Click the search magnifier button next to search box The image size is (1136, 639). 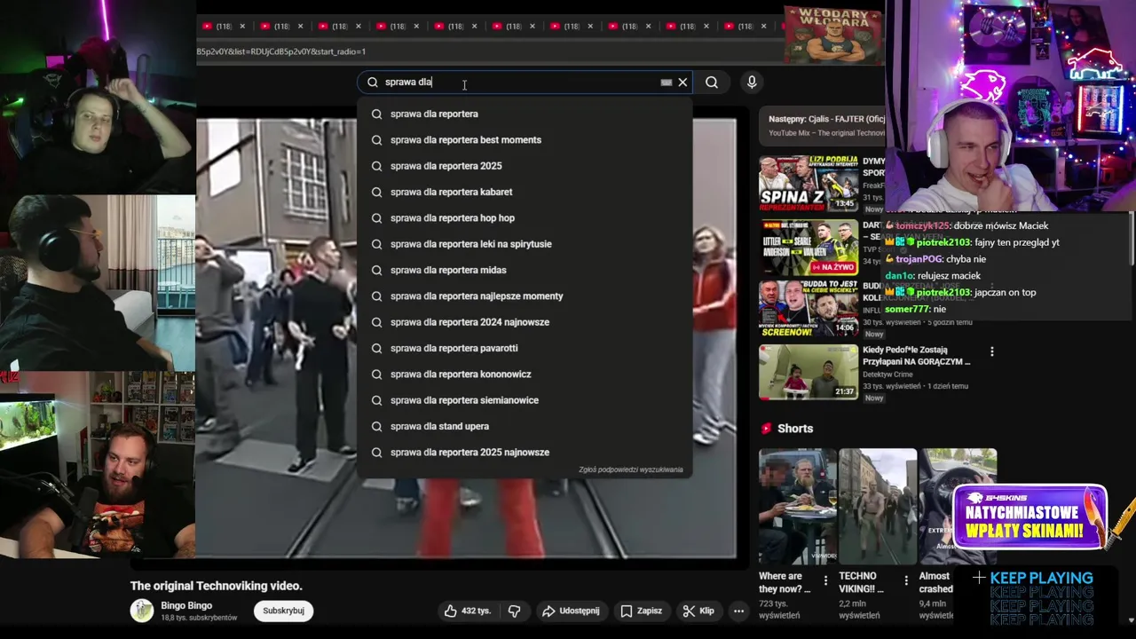click(712, 83)
